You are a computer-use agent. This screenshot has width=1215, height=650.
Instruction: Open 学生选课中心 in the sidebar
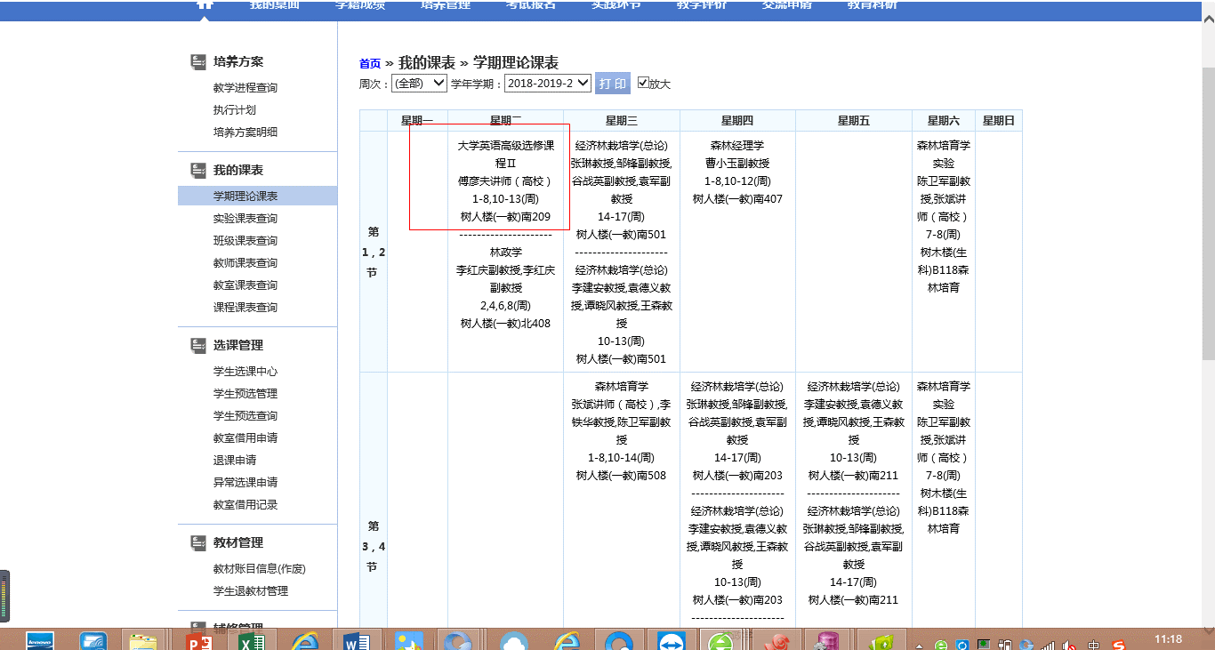245,372
